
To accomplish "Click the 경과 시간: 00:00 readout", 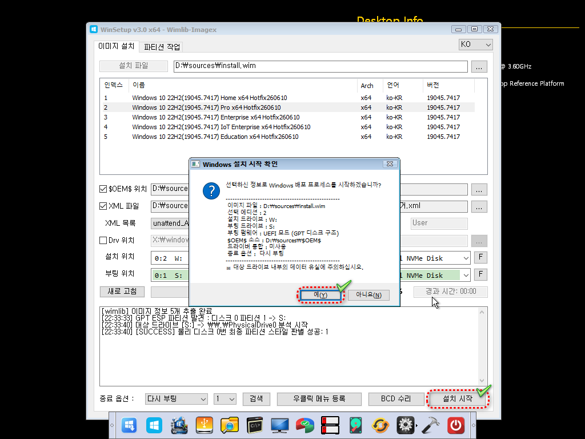I will 451,292.
